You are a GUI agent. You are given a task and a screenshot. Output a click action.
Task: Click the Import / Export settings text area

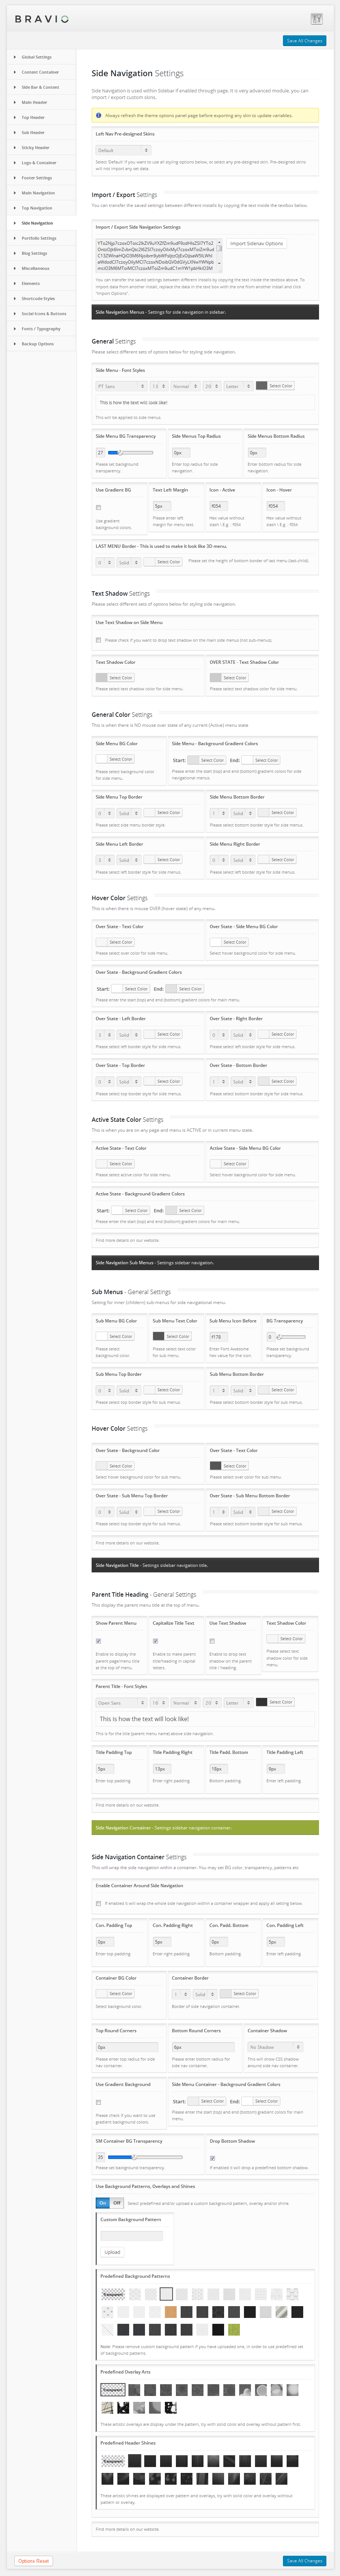(x=159, y=256)
